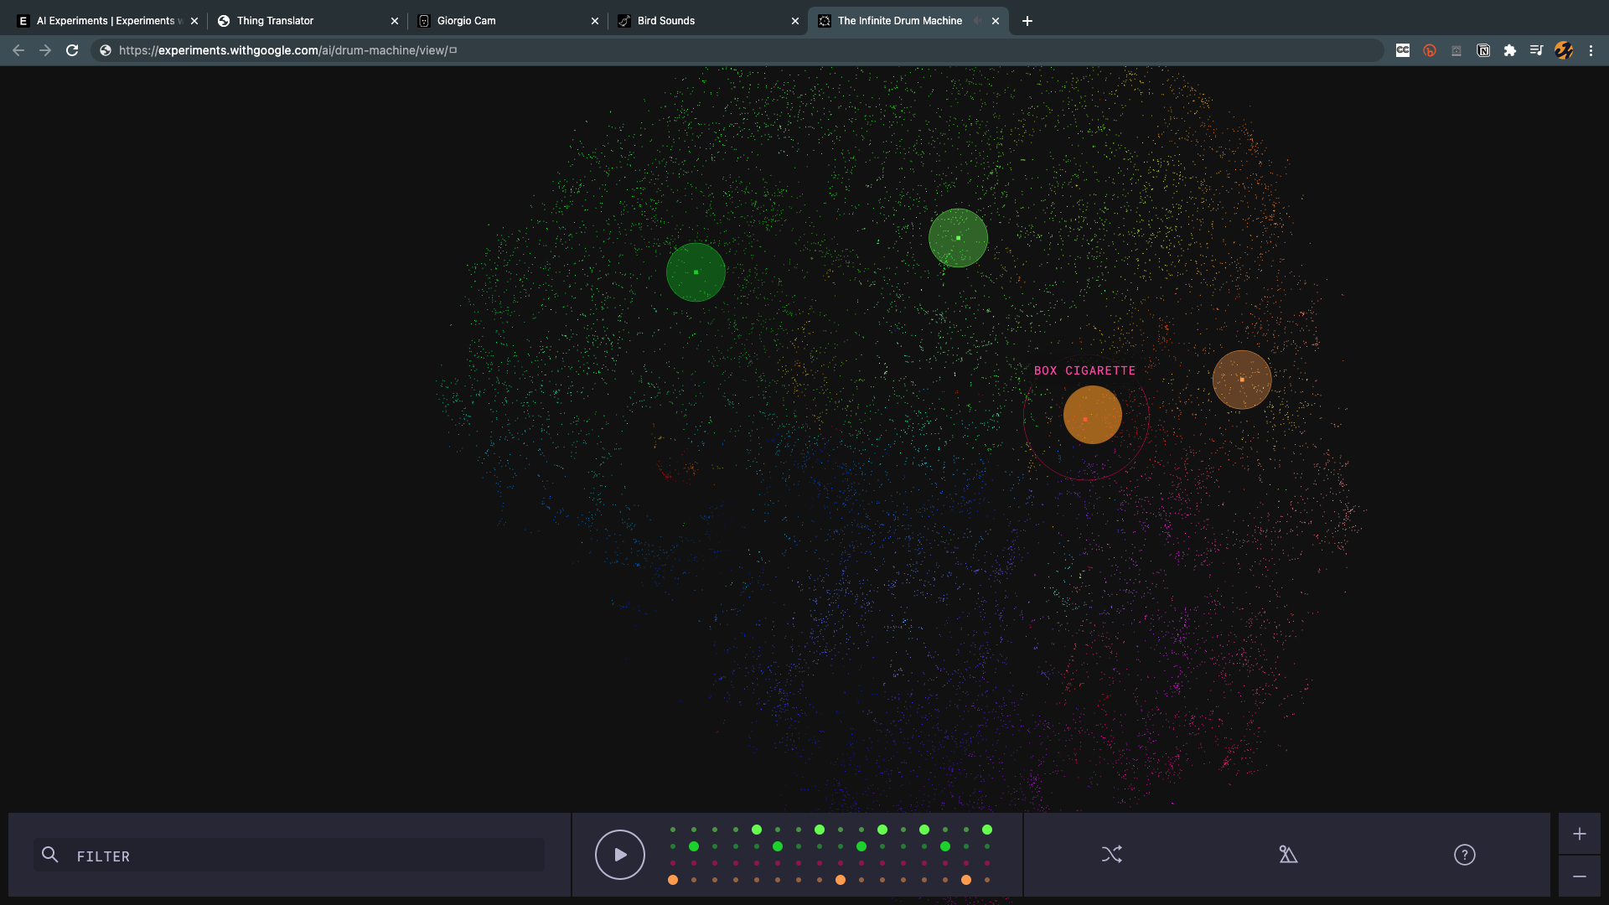Screen dimensions: 1609x905
Task: Open the browser media controls icon
Action: pos(1536,50)
